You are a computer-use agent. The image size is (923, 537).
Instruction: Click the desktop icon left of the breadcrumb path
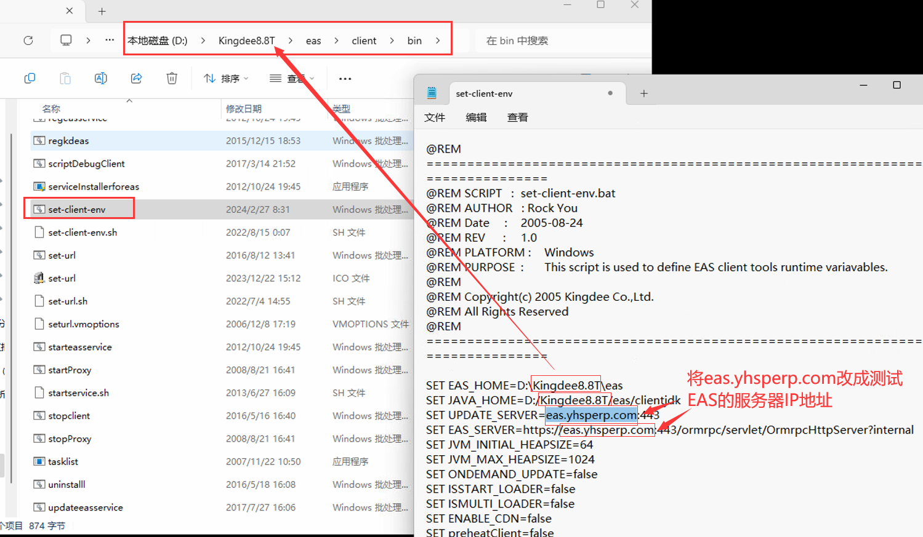click(x=65, y=40)
